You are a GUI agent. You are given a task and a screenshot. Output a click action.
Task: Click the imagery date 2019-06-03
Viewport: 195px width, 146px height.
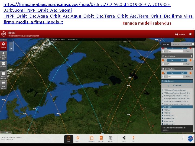tap(178, 85)
